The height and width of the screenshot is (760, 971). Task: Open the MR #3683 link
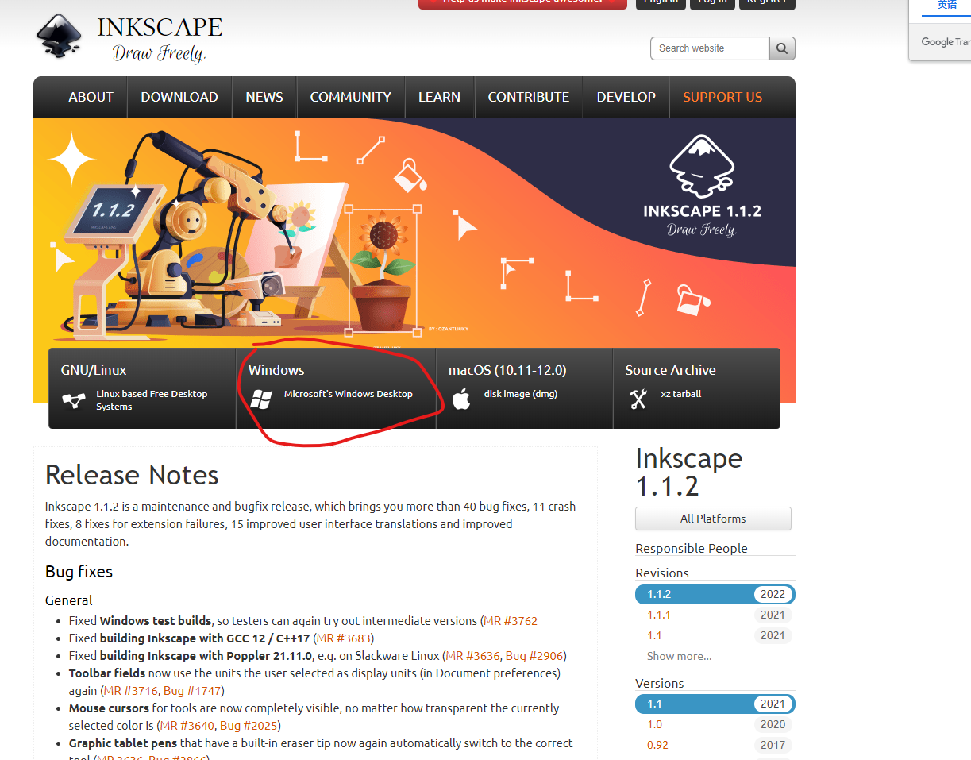point(343,638)
